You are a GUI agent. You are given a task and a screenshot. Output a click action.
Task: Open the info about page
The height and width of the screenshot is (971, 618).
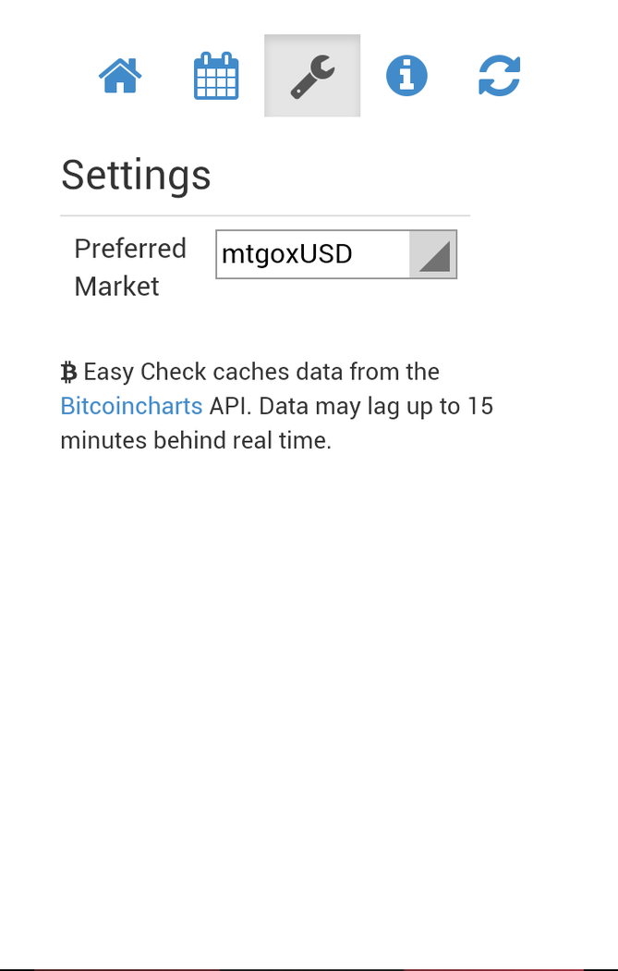click(x=406, y=76)
